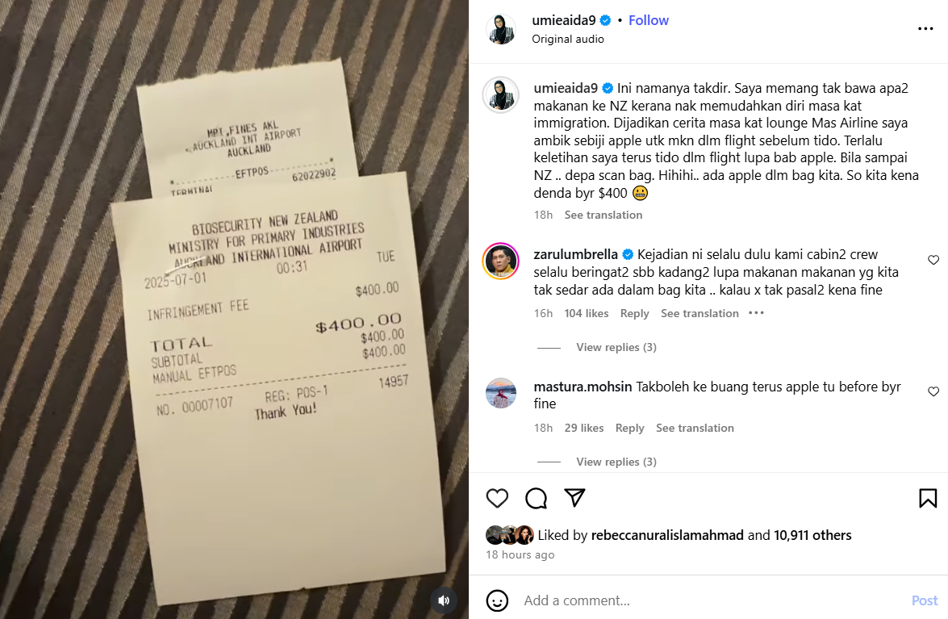Open the Original audio link
The height and width of the screenshot is (619, 948).
point(568,39)
